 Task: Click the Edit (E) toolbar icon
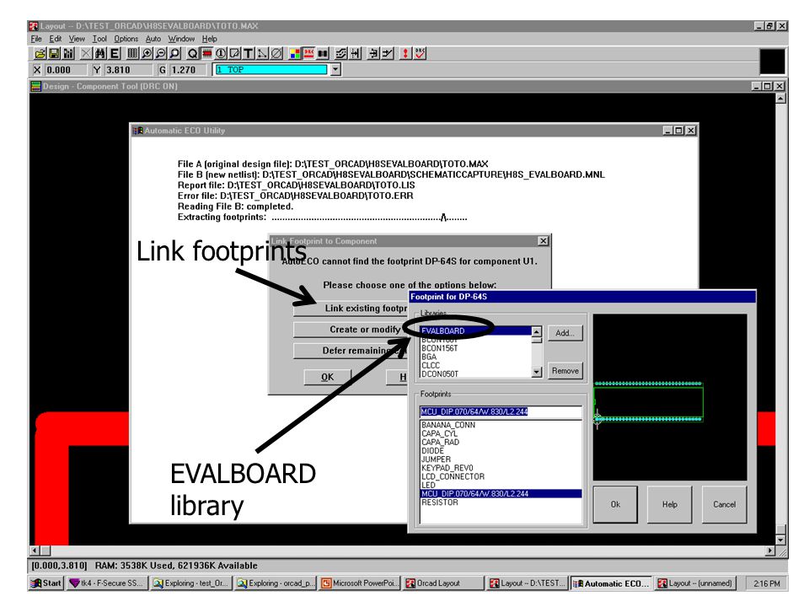click(115, 54)
